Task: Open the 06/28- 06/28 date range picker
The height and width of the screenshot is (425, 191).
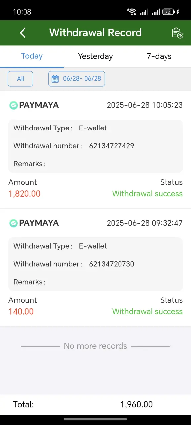Action: coord(76,79)
